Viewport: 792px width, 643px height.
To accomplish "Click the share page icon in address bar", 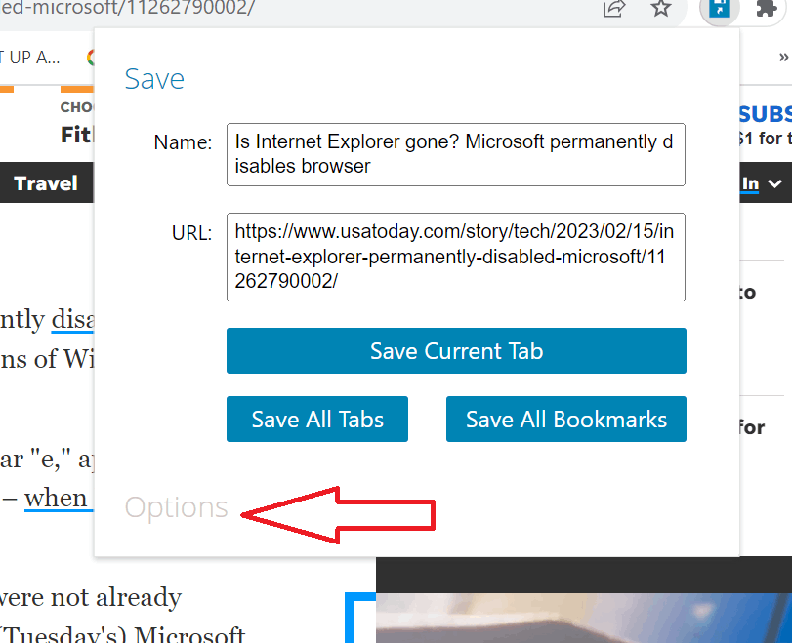I will point(614,8).
